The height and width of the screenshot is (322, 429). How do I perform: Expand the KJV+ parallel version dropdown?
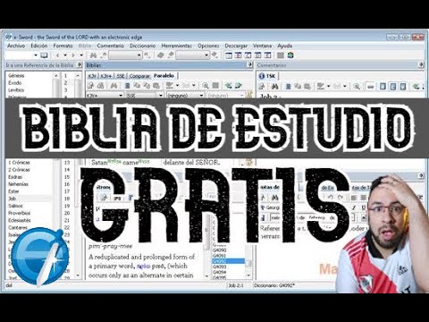[121, 96]
